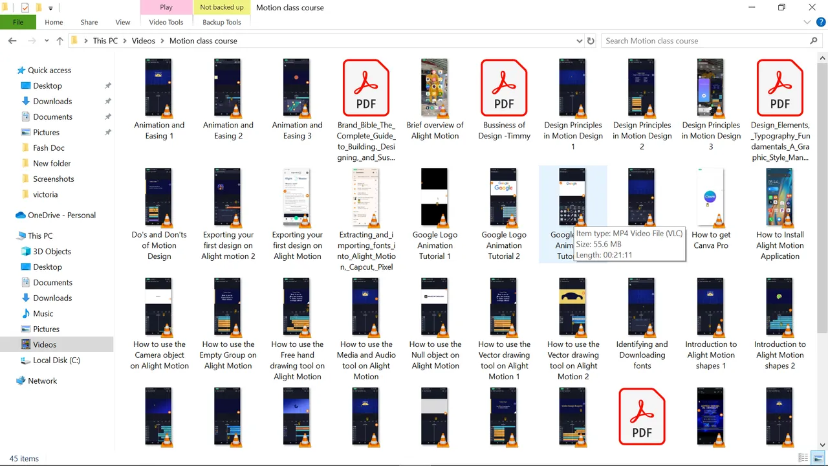
Task: Select How to use the Free hand drawing tool
Action: (297, 329)
